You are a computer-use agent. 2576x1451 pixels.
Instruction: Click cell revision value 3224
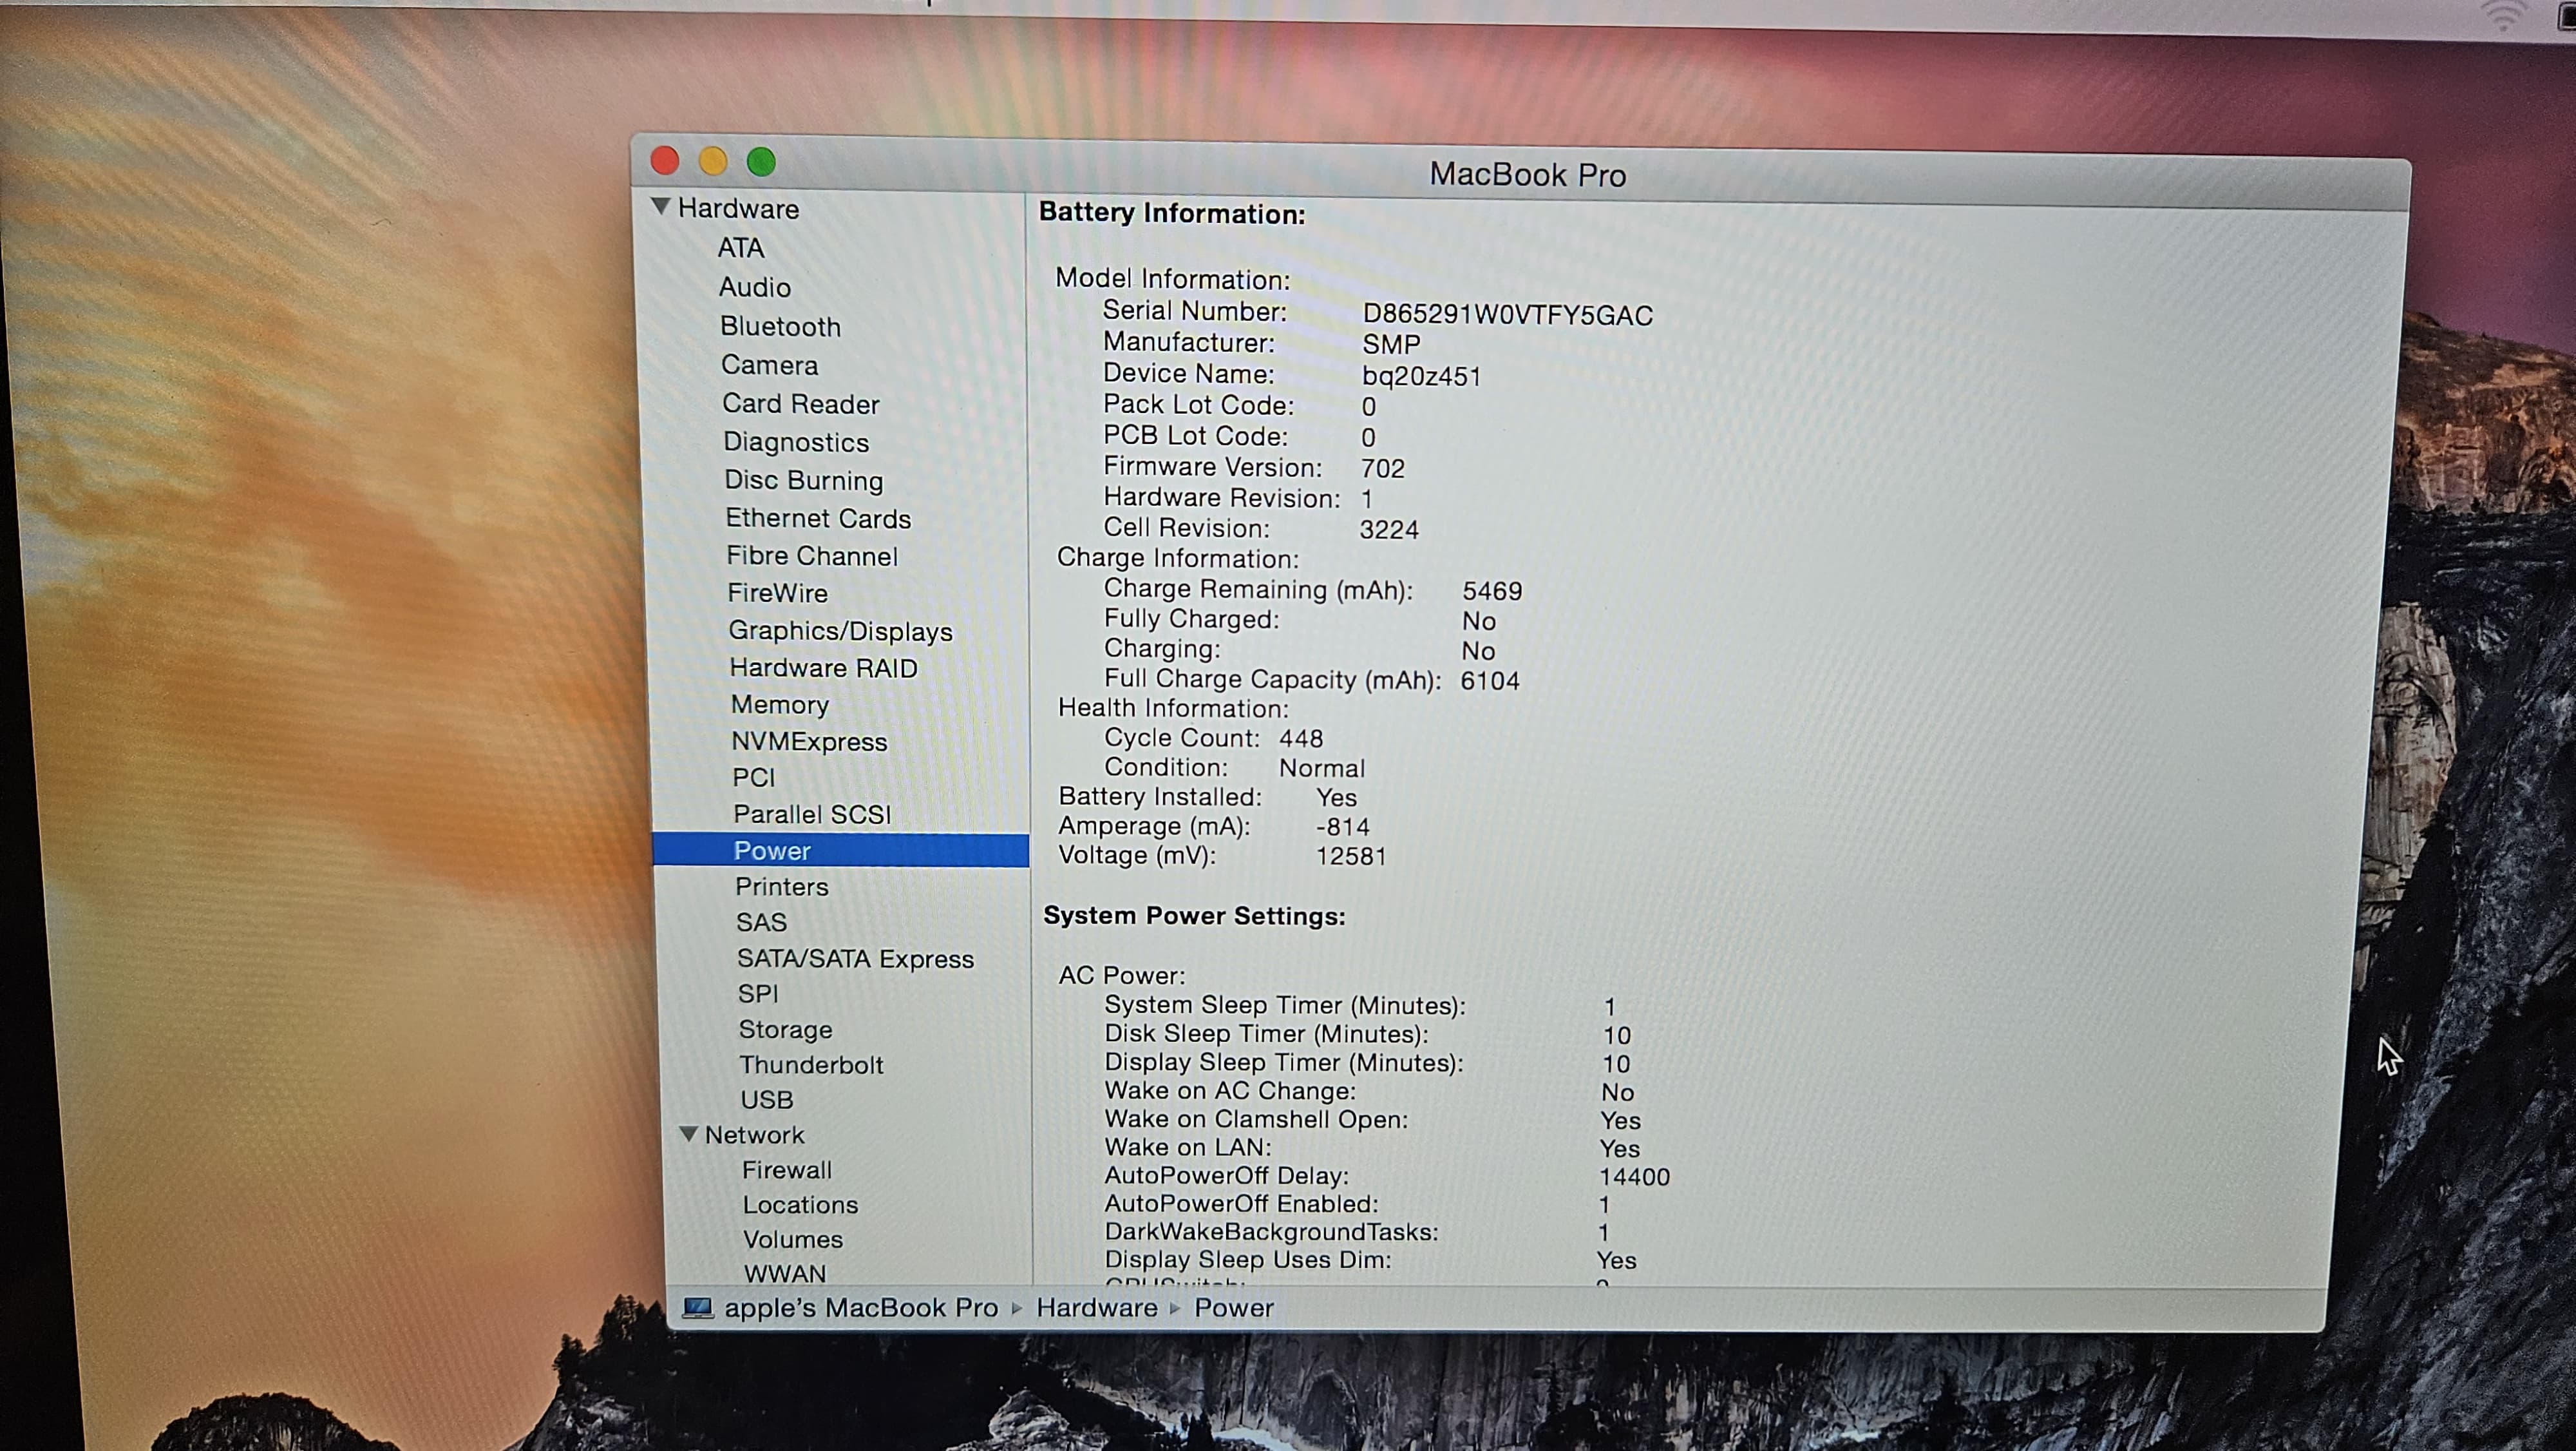point(1389,530)
